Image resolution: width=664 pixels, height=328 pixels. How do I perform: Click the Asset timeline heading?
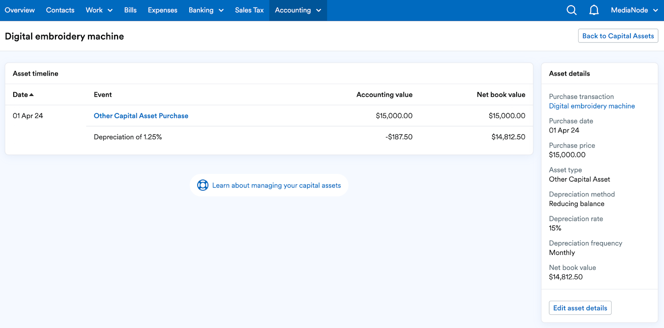pos(36,73)
